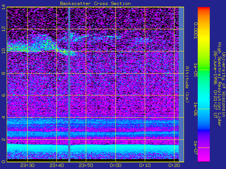The image size is (226, 169).
Task: Click the altitude label 12
Action: pos(3,29)
